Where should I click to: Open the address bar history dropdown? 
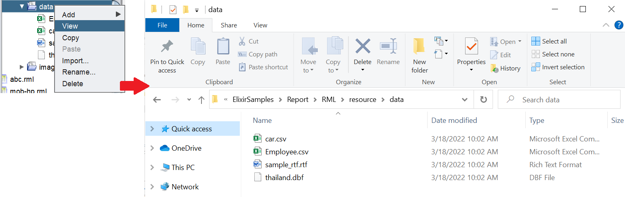pyautogui.click(x=465, y=100)
